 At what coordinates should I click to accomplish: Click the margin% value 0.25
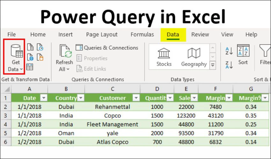coord(251,124)
